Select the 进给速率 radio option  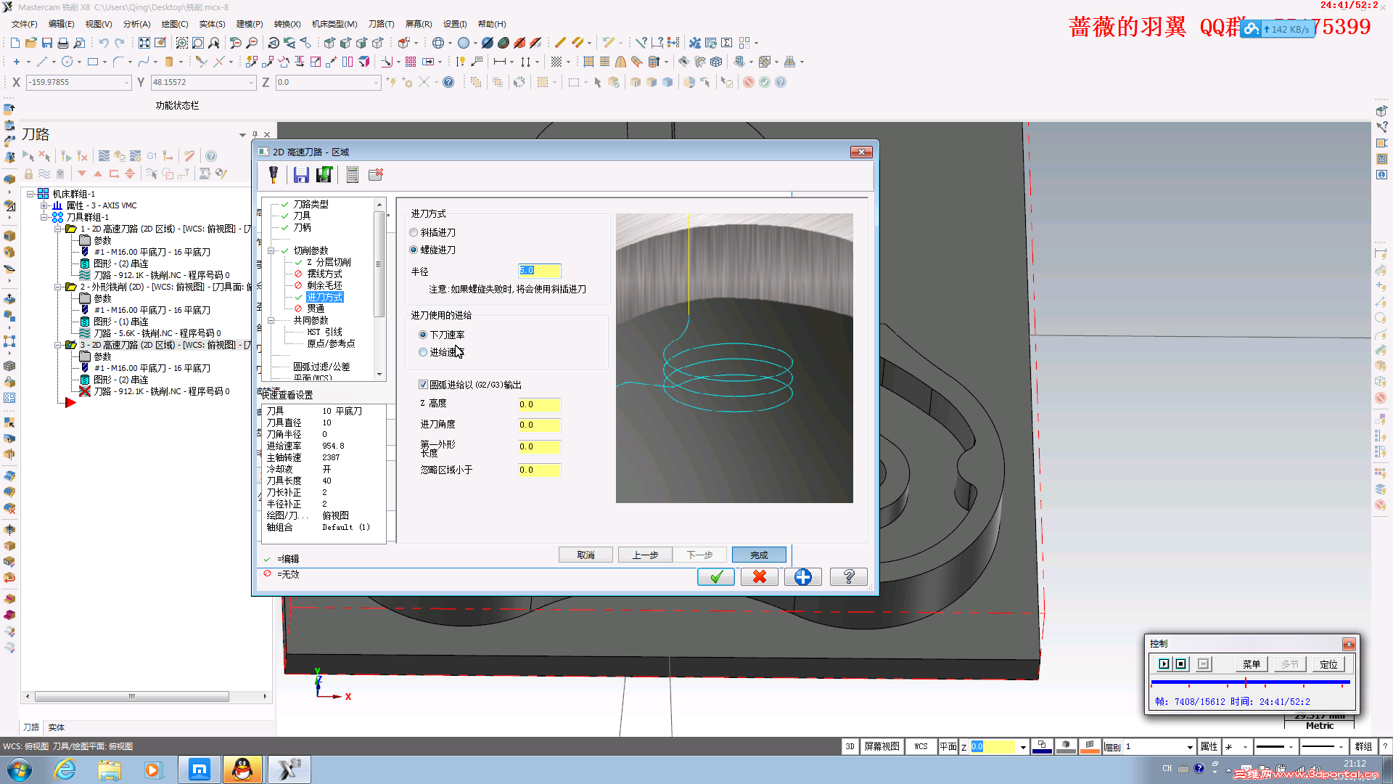[x=423, y=353]
